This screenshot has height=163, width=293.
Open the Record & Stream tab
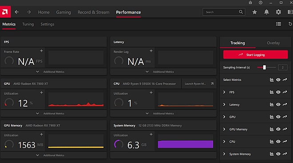coord(93,12)
